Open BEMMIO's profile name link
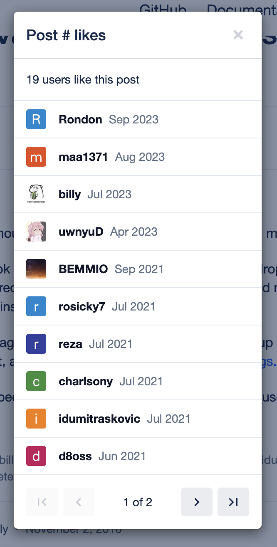This screenshot has width=277, height=547. 83,269
